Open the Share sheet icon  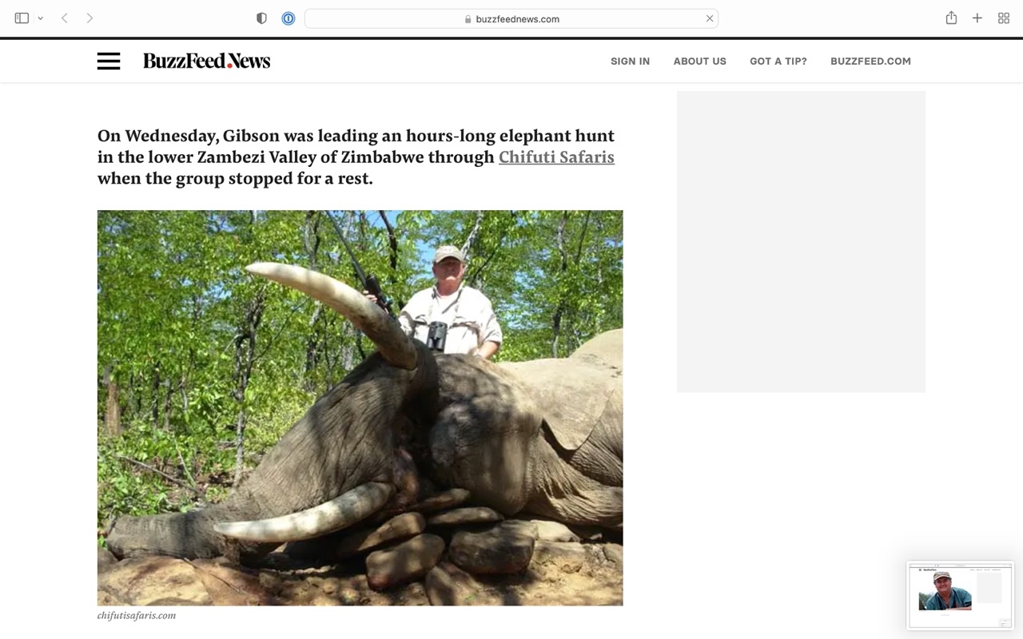[x=951, y=18]
